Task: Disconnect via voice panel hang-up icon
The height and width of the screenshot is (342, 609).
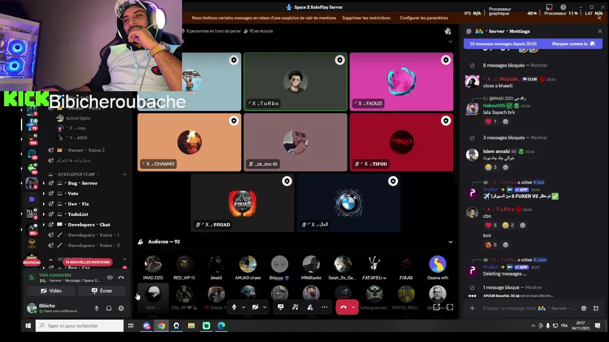Action: point(121,277)
